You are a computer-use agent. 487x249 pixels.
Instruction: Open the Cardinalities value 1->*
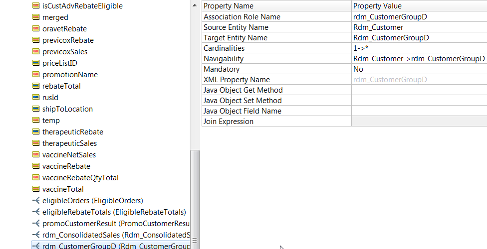(419, 48)
